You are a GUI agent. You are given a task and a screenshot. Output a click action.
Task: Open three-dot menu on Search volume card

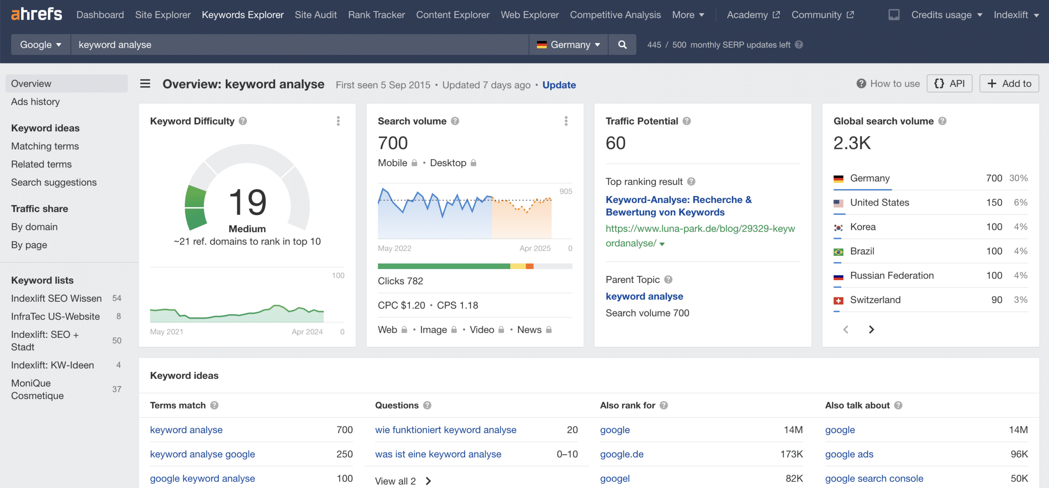[566, 121]
